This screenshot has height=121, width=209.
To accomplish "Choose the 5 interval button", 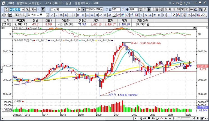I will pos(174,10).
